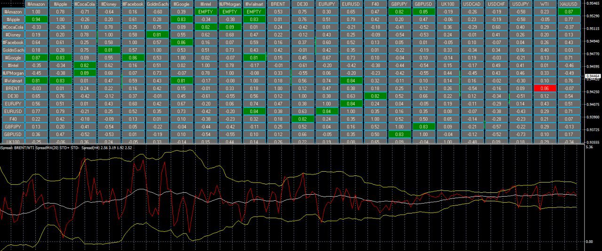Select the #Google column header

pyautogui.click(x=182, y=3)
